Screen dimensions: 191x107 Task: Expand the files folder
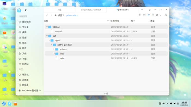54,53
